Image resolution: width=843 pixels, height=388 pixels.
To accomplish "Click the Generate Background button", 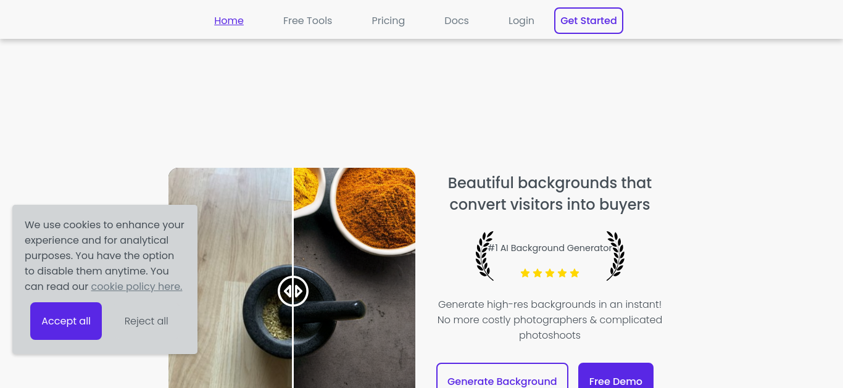I will point(502,376).
